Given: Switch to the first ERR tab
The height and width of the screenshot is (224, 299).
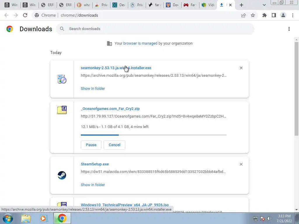Looking at the screenshot, I should pyautogui.click(x=47, y=5).
